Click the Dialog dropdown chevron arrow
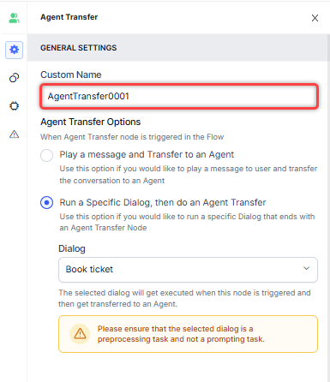 306,268
